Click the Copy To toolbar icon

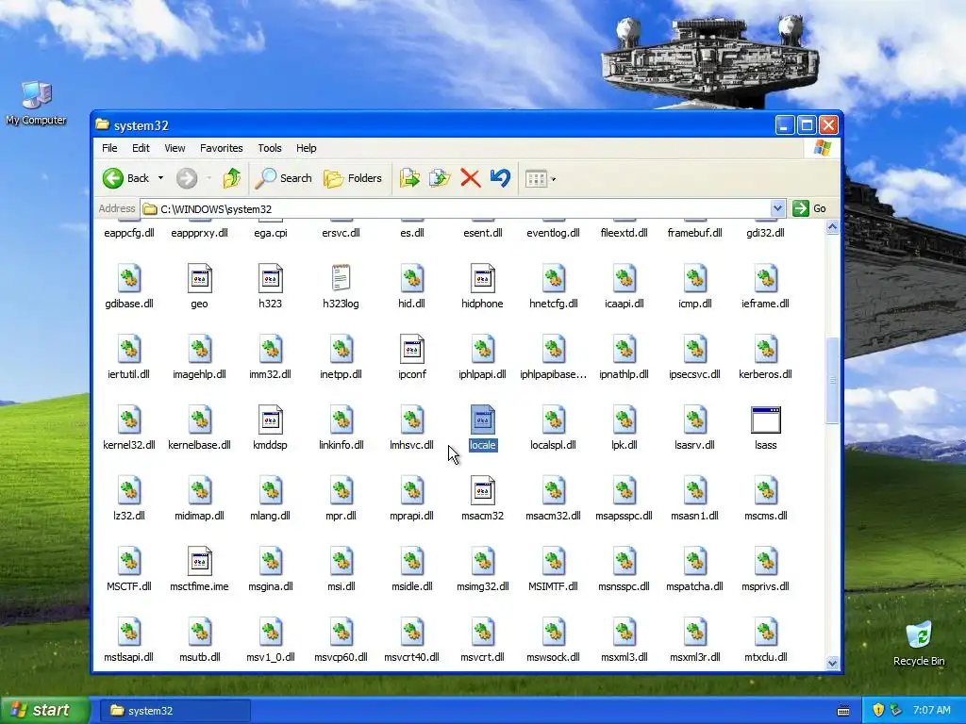[440, 178]
